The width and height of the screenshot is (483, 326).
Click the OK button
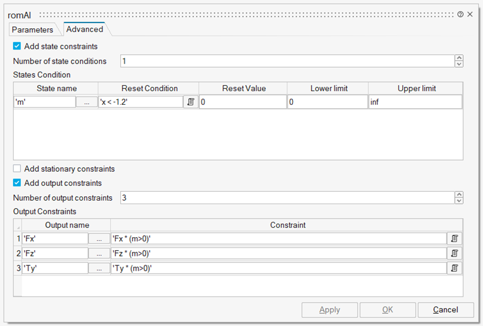(x=387, y=310)
